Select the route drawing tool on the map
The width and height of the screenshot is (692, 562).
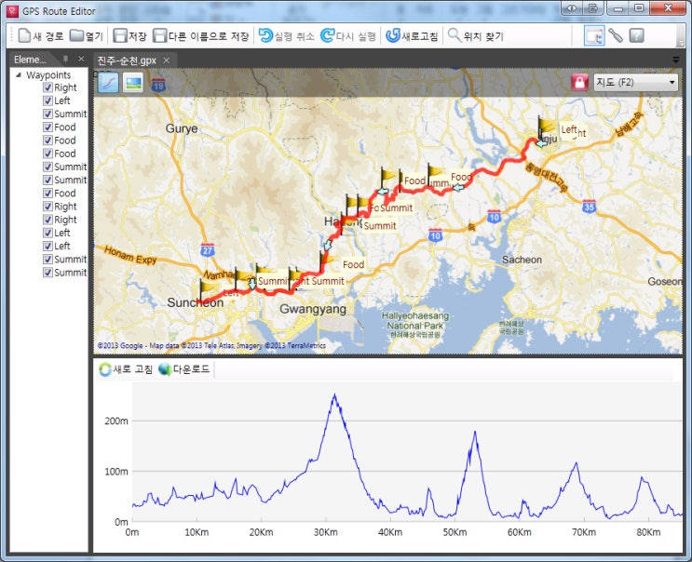point(108,83)
